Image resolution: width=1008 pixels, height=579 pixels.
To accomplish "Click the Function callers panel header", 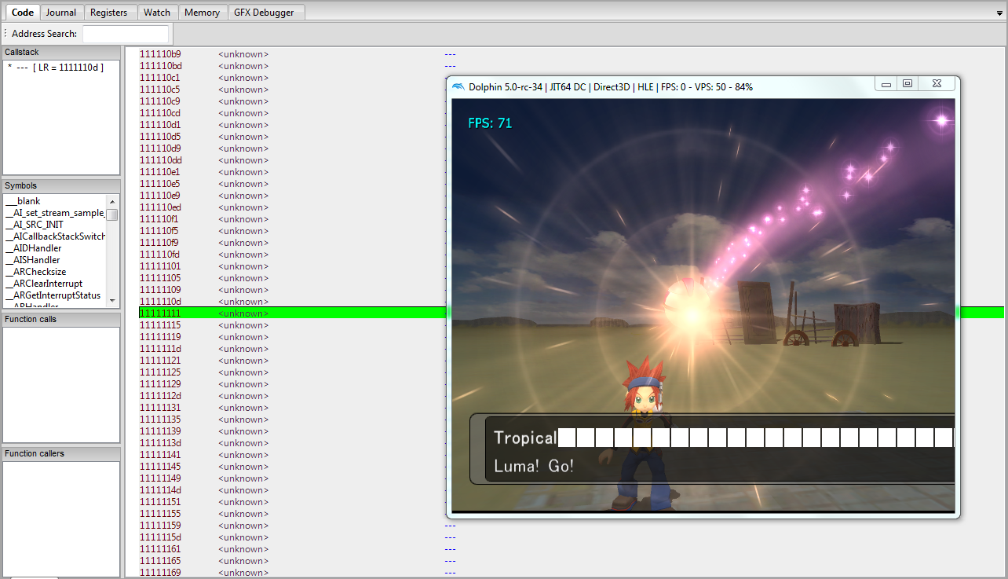I will 61,454.
